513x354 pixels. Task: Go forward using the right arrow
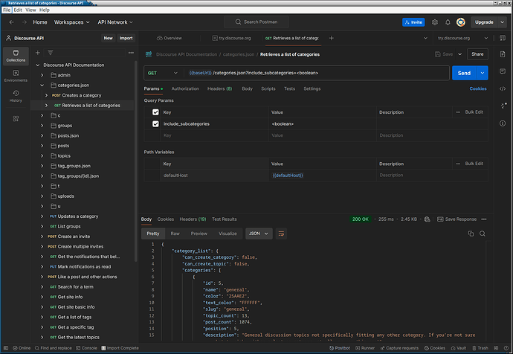click(25, 22)
